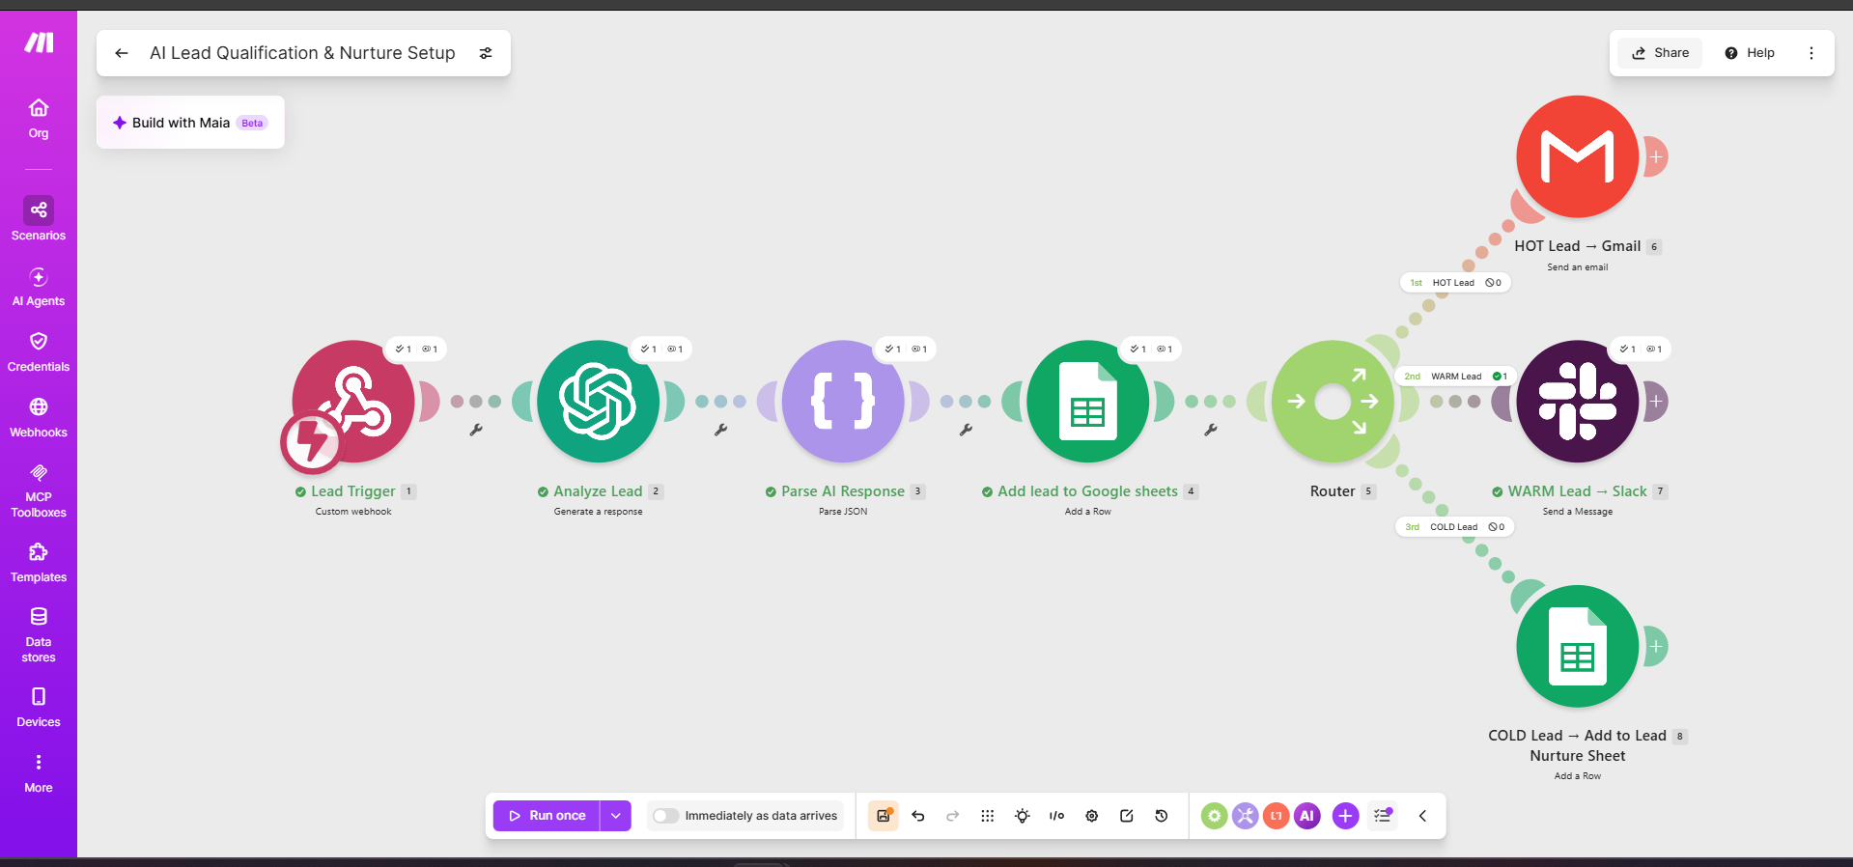Viewport: 1853px width, 867px height.
Task: Add a module after WARM Lead Slack
Action: click(x=1655, y=402)
